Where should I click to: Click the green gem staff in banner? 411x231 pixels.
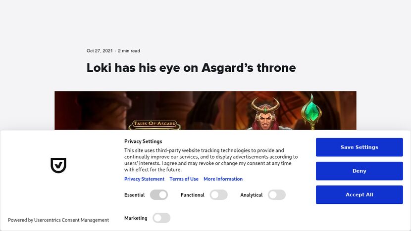point(312,111)
